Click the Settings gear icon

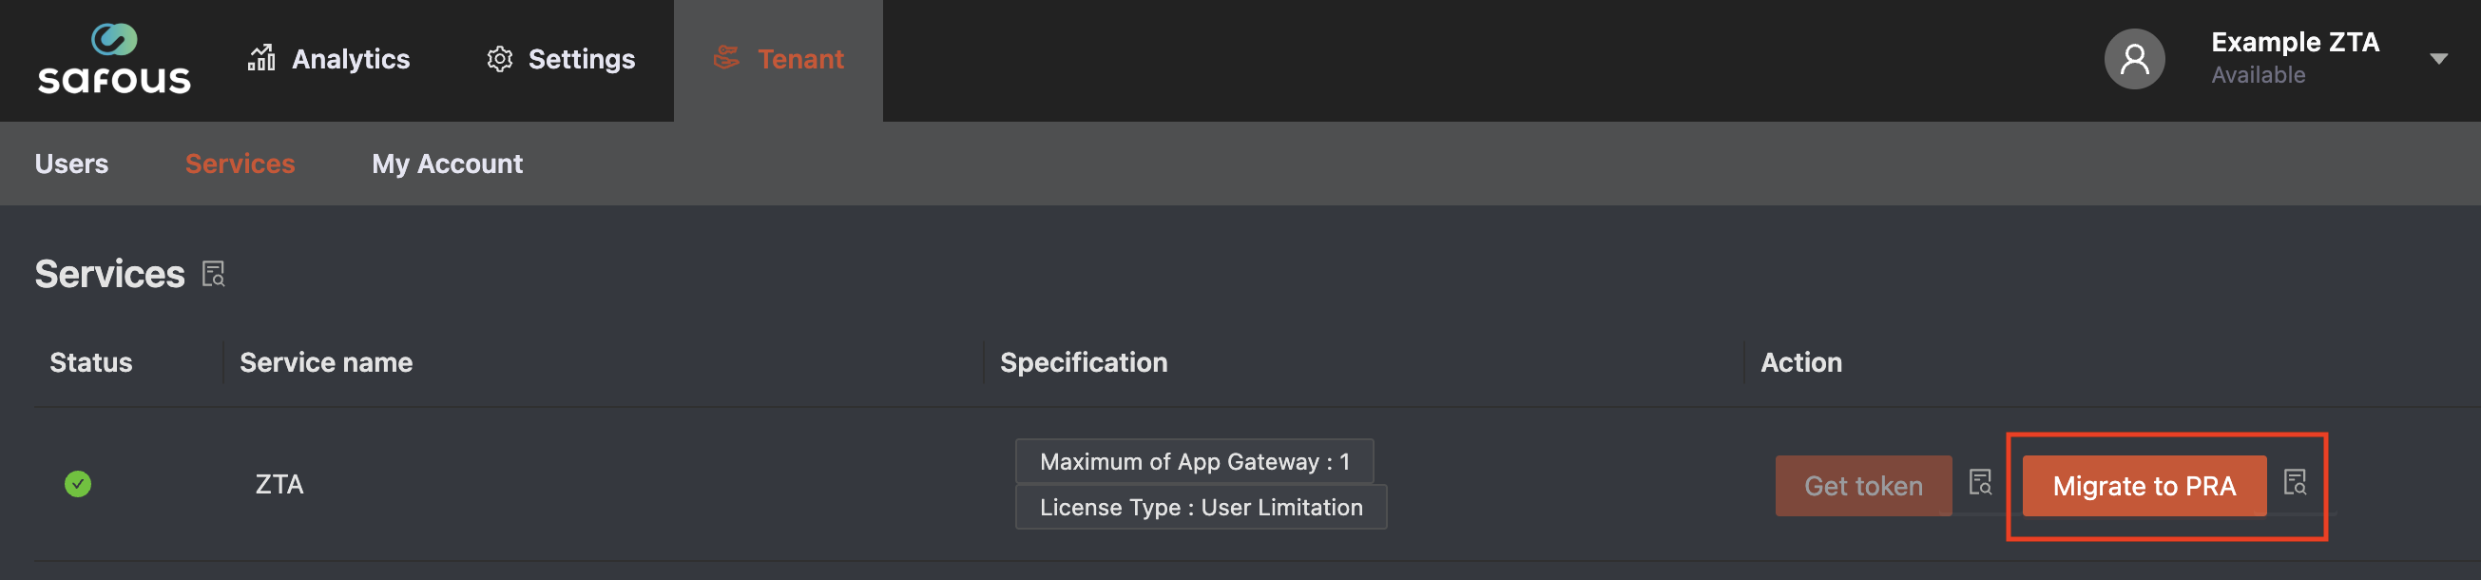[x=499, y=60]
